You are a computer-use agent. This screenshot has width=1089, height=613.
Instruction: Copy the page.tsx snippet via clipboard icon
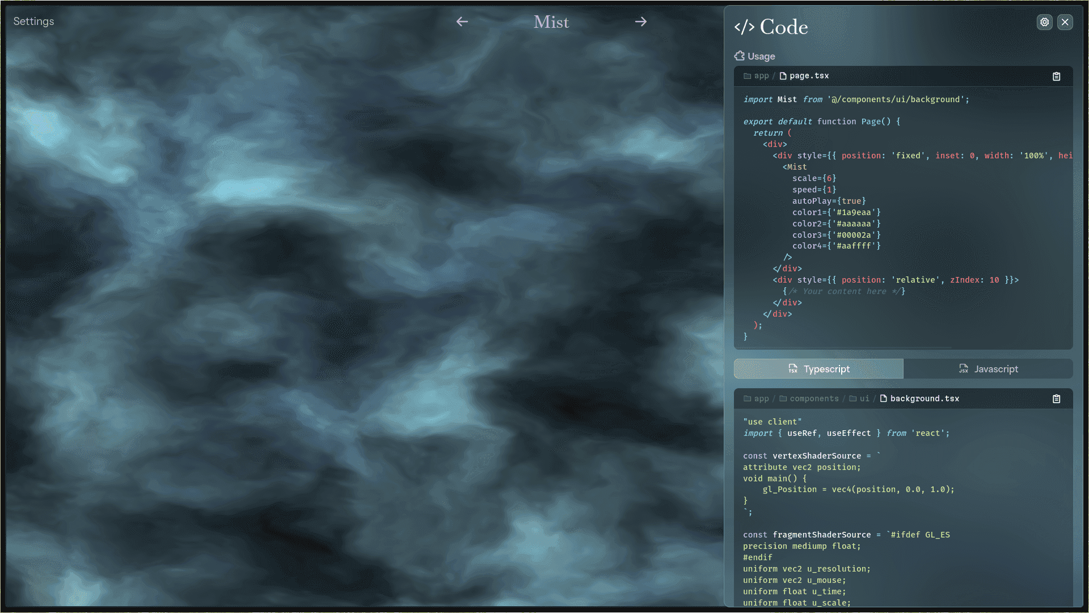[x=1056, y=76]
